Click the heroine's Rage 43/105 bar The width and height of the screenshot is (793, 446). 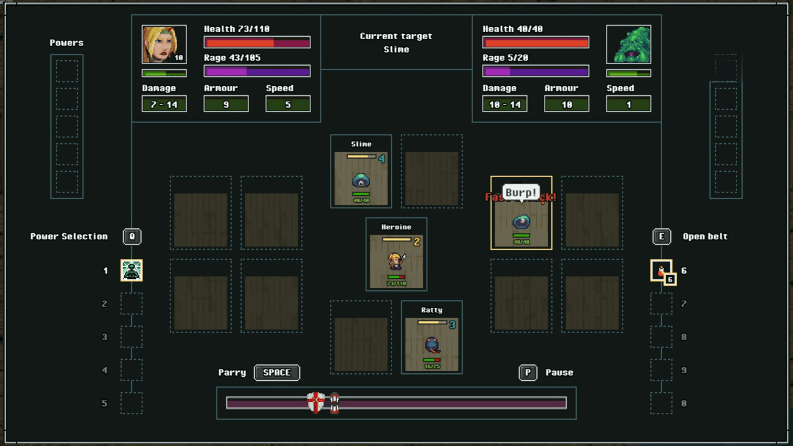tap(257, 71)
